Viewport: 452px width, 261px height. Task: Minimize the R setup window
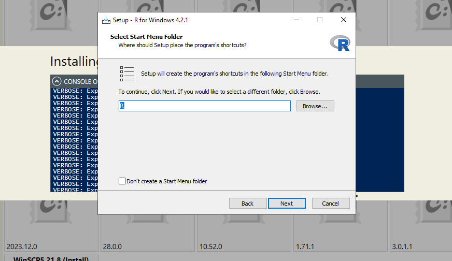click(296, 20)
